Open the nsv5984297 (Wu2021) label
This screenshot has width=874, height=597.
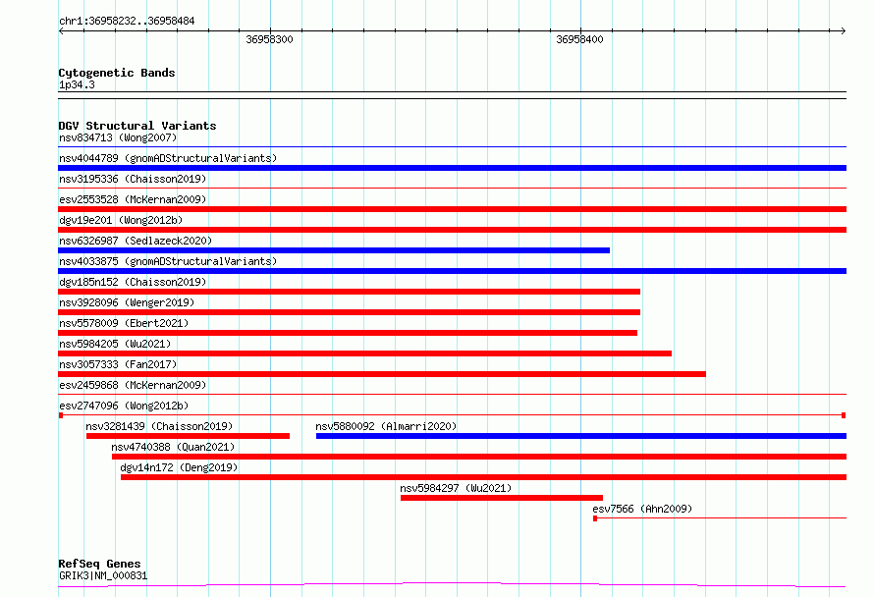[x=456, y=488]
